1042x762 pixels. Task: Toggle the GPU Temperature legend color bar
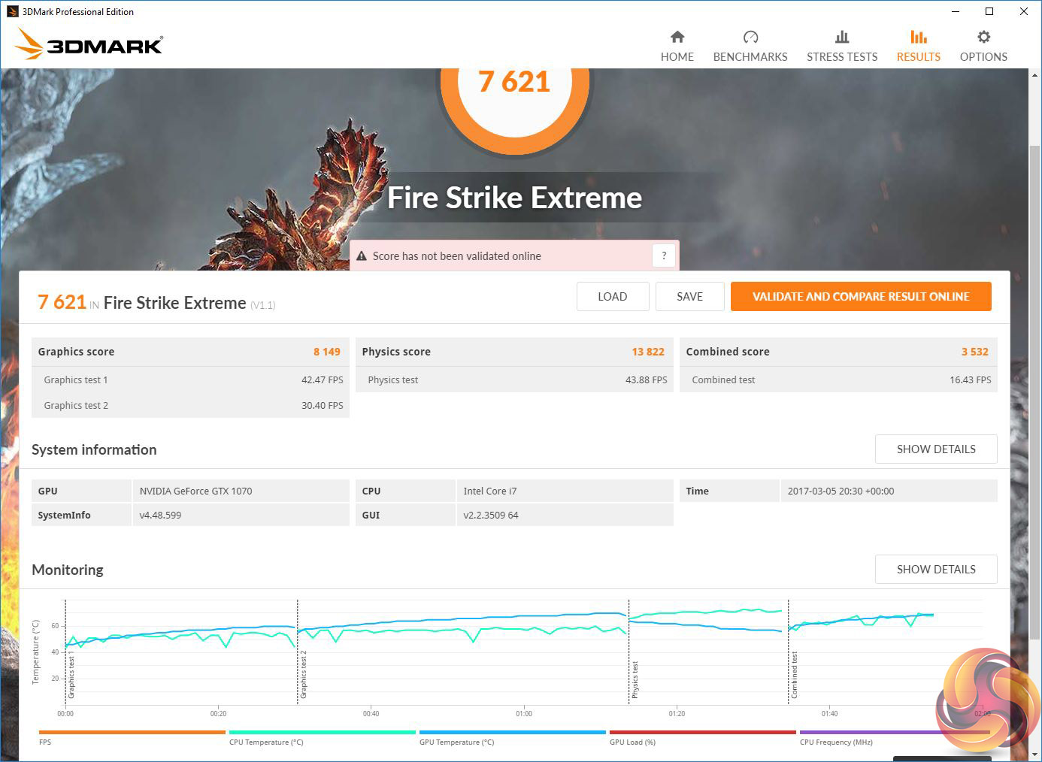click(x=513, y=732)
